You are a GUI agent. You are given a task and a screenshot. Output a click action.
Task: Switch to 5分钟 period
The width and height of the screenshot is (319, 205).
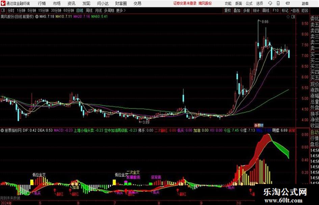pos(31,10)
